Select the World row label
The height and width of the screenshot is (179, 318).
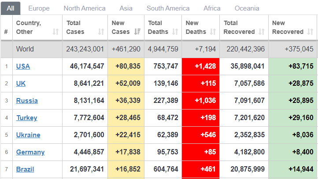point(25,49)
